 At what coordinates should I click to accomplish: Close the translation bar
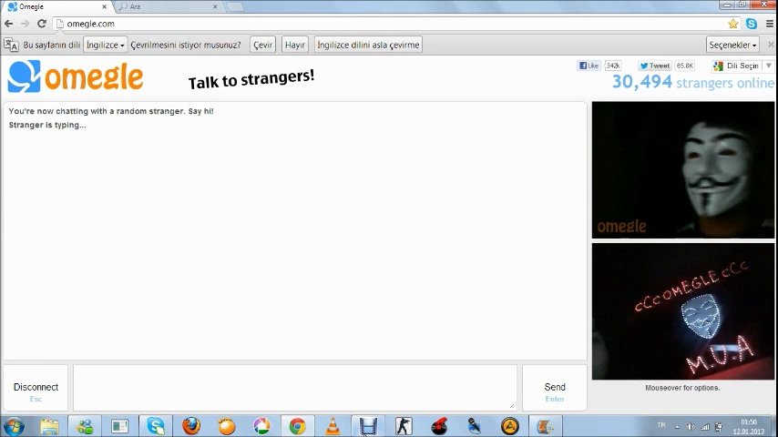pos(771,44)
